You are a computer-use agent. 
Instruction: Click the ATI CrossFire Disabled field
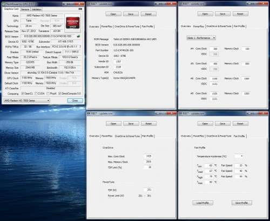tap(51, 88)
